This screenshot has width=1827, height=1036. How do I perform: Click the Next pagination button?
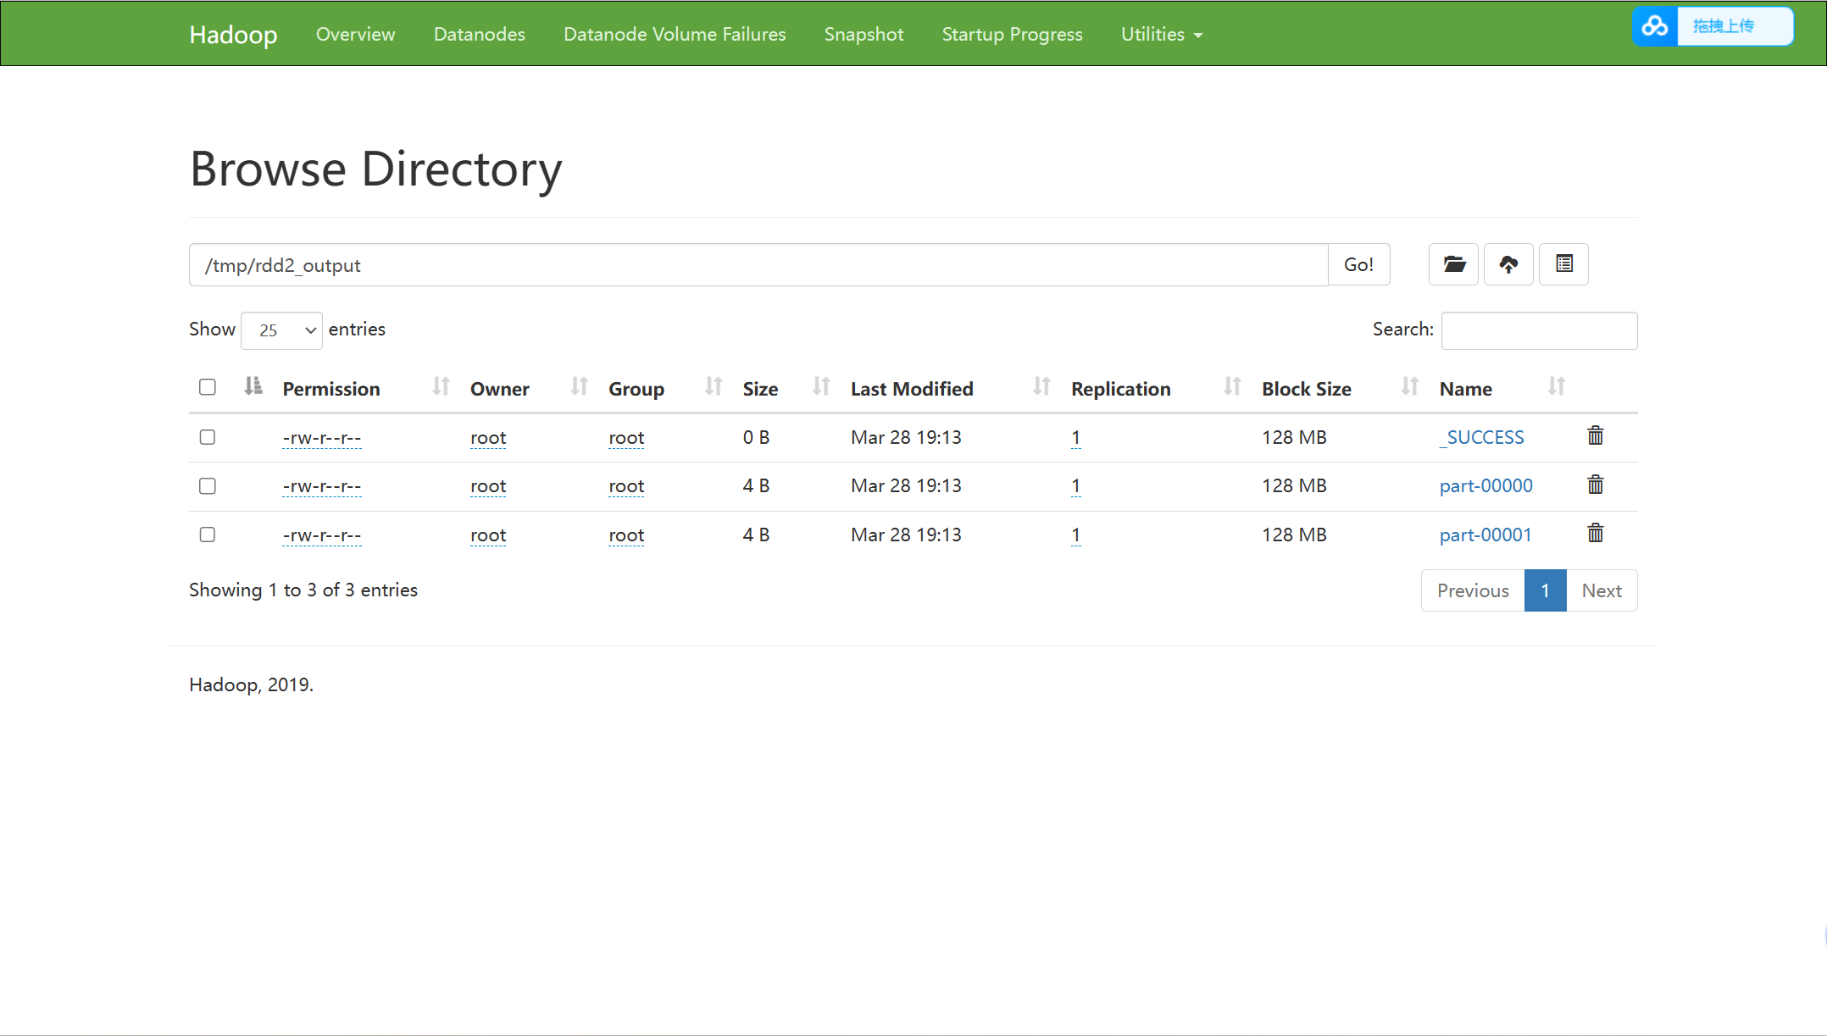pyautogui.click(x=1601, y=590)
